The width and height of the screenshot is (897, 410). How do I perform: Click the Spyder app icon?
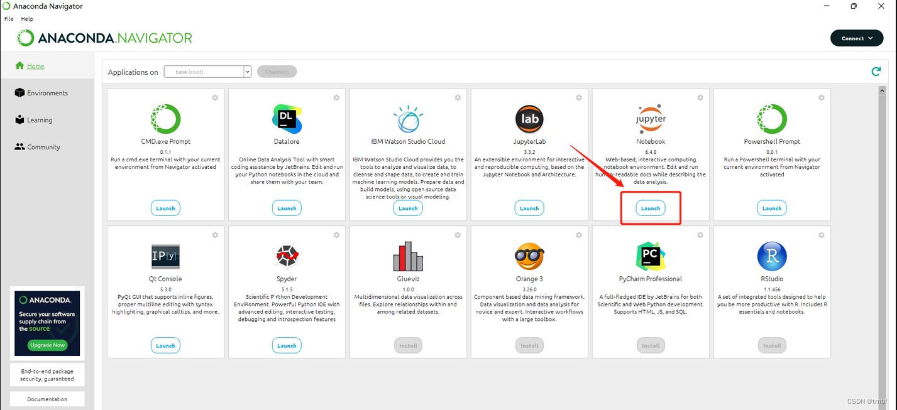[x=287, y=256]
